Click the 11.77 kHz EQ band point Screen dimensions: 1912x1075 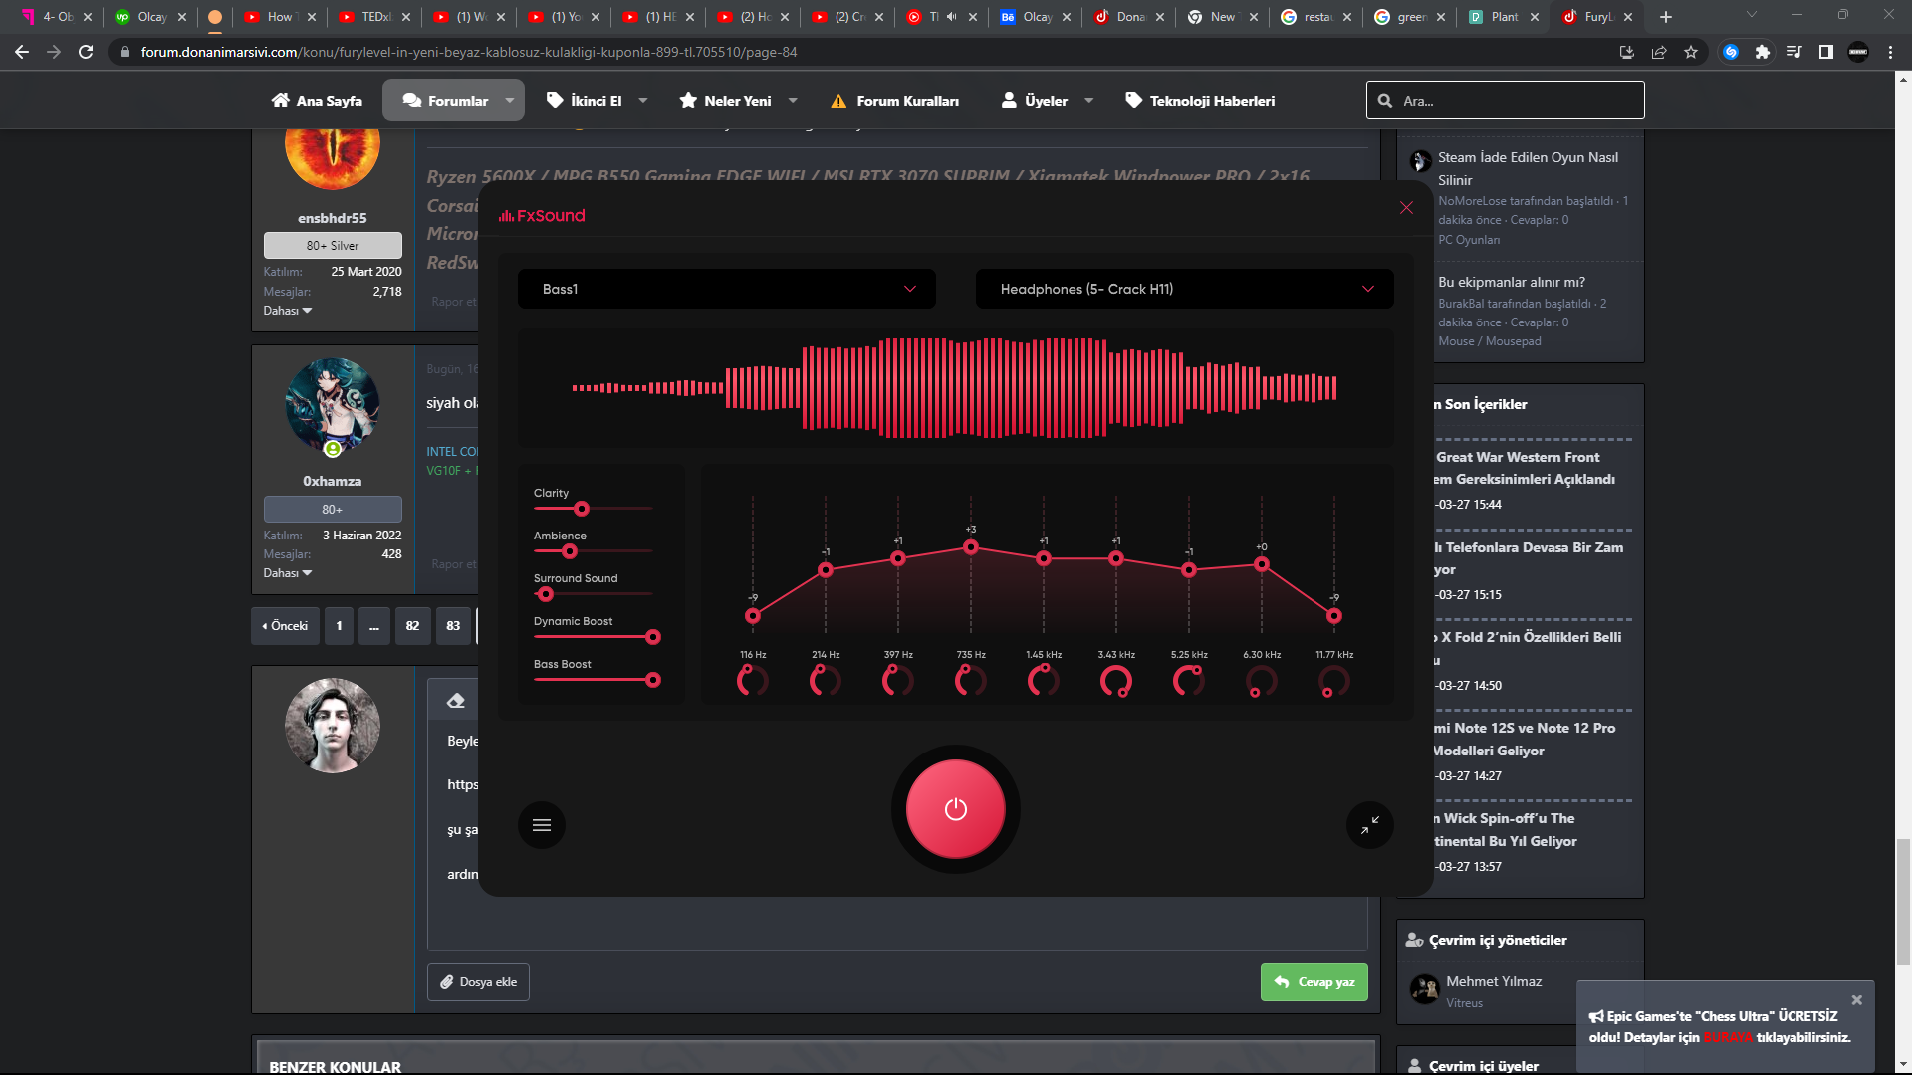[1334, 616]
